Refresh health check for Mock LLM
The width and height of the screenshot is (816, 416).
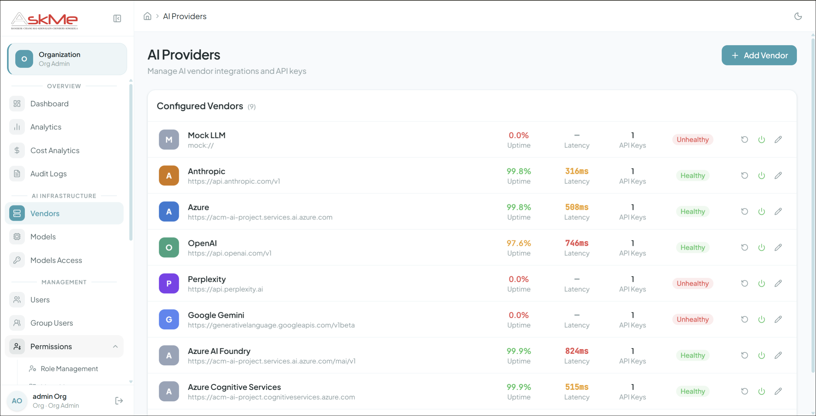(x=744, y=140)
